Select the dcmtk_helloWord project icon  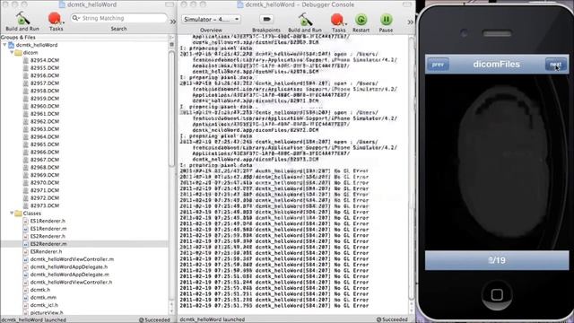pyautogui.click(x=11, y=45)
